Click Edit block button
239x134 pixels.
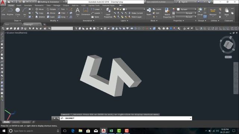156,13
